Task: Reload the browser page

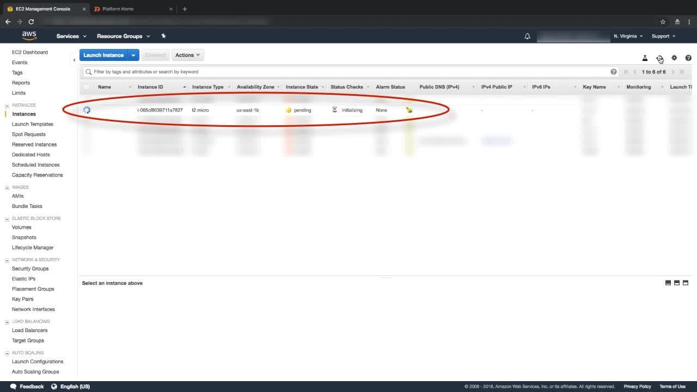Action: [x=31, y=22]
